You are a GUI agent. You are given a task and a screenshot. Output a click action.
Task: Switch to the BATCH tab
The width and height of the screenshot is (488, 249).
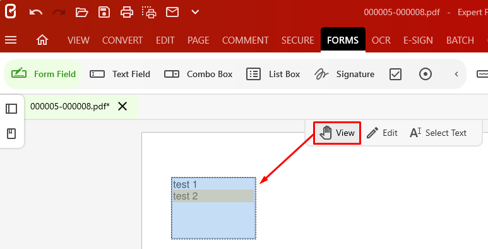pyautogui.click(x=460, y=40)
